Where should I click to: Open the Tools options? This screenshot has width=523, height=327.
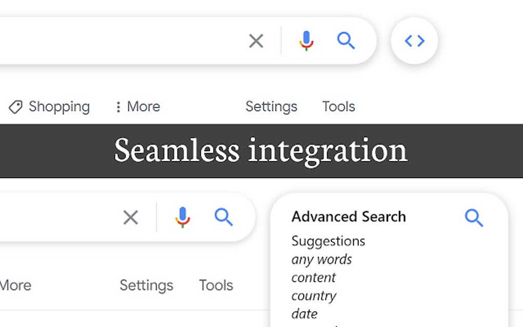338,107
